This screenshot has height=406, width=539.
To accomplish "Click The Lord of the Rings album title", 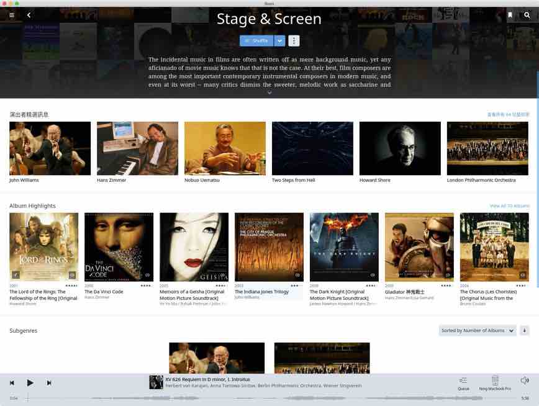I will [x=43, y=295].
